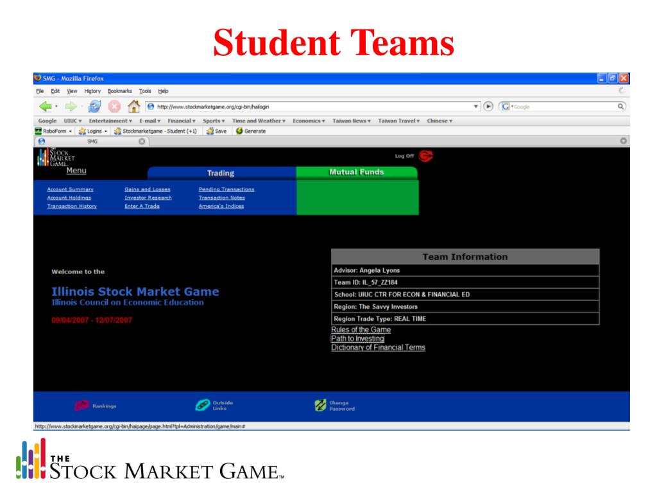657x493 pixels.
Task: Expand the Financial bookmarks folder
Action: click(182, 121)
